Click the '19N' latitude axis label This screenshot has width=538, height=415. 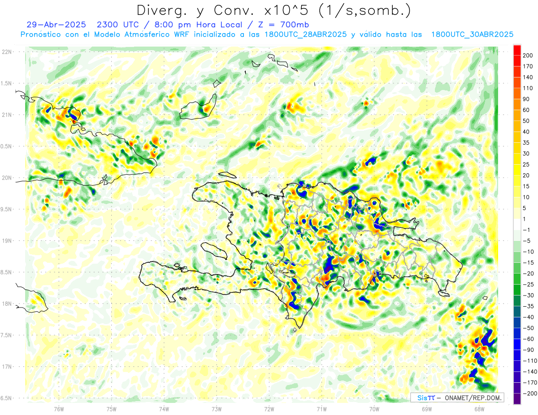pyautogui.click(x=7, y=241)
